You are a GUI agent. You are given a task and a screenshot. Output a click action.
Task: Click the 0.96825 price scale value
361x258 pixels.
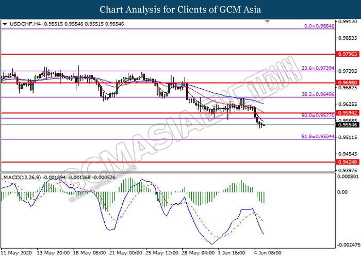tap(348, 88)
